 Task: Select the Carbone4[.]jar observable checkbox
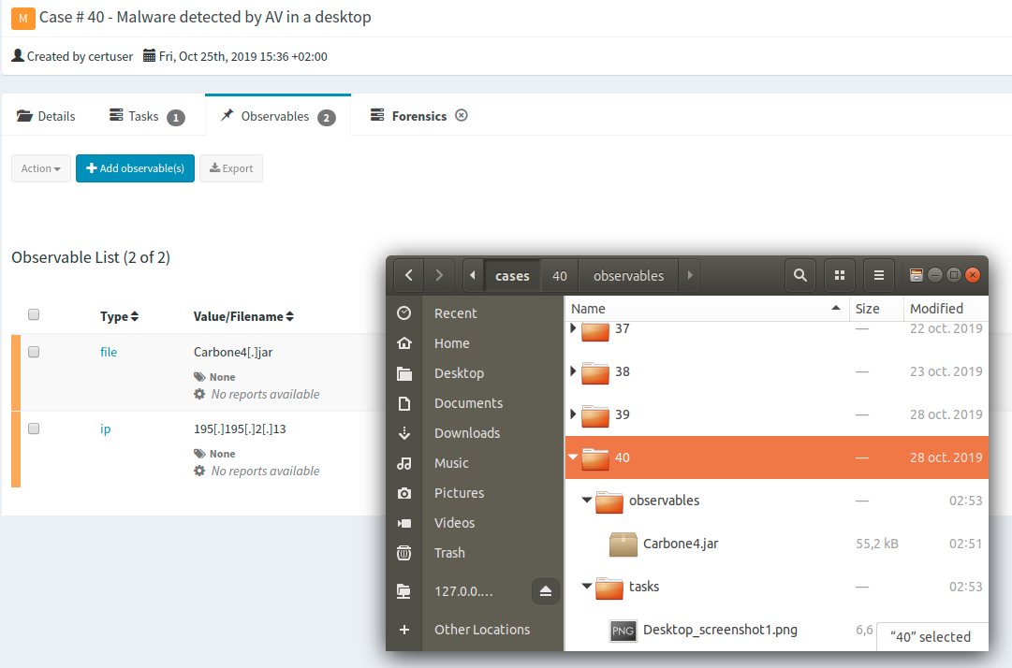(34, 352)
